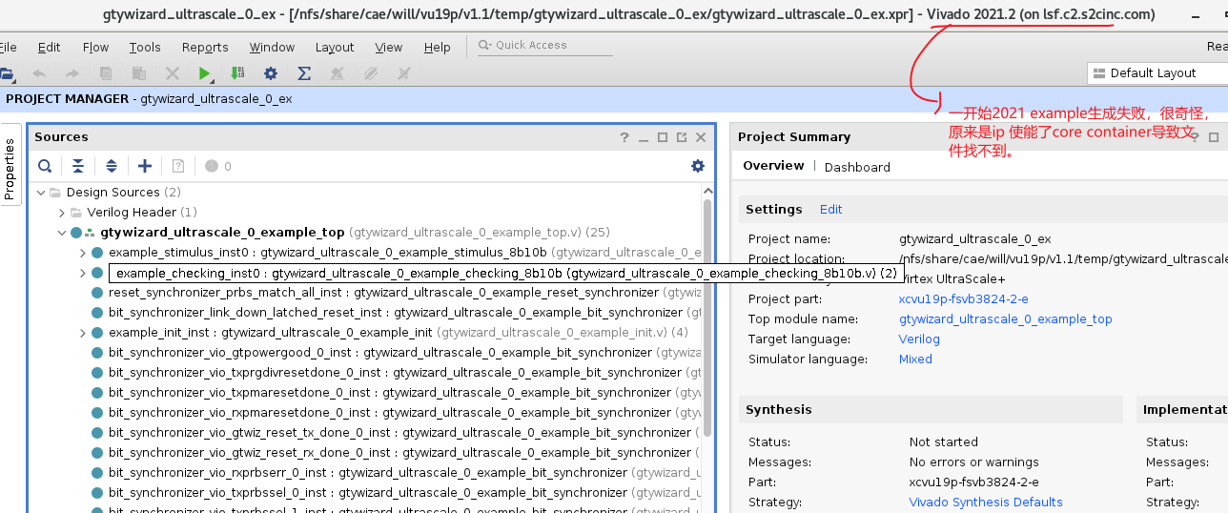Expand example_stimulus_inst0 node
This screenshot has width=1228, height=513.
coord(83,253)
